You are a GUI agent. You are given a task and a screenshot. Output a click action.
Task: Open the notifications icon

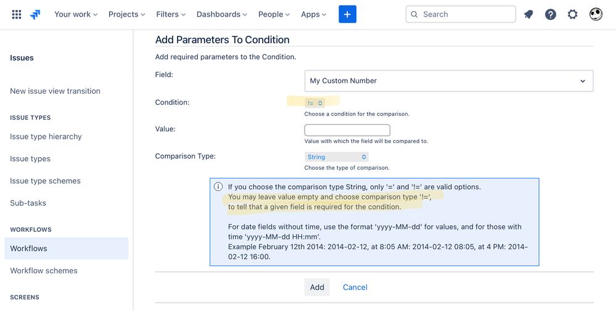528,15
